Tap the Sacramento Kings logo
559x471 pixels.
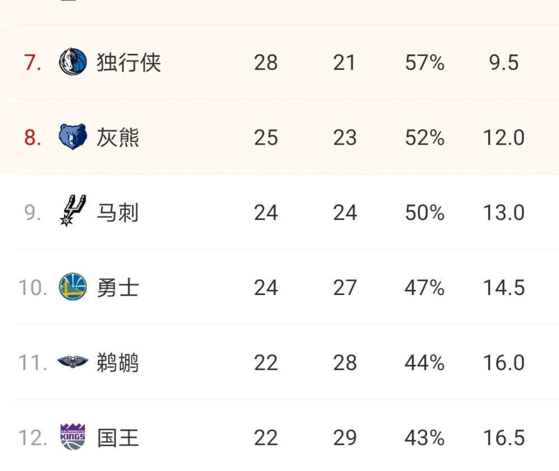click(x=73, y=437)
